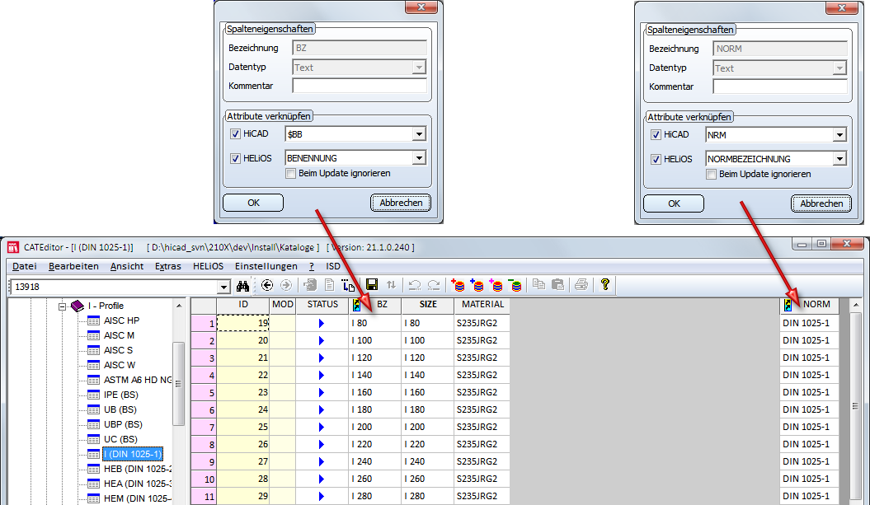Select HEB (DIN 1025-2) in the tree
Image resolution: width=870 pixels, height=505 pixels.
tap(137, 469)
